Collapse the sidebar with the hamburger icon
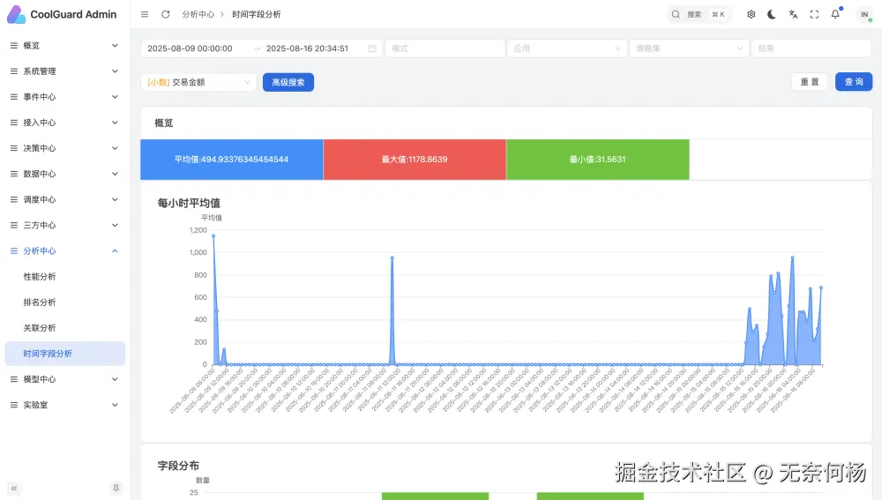The image size is (882, 500). click(x=145, y=15)
